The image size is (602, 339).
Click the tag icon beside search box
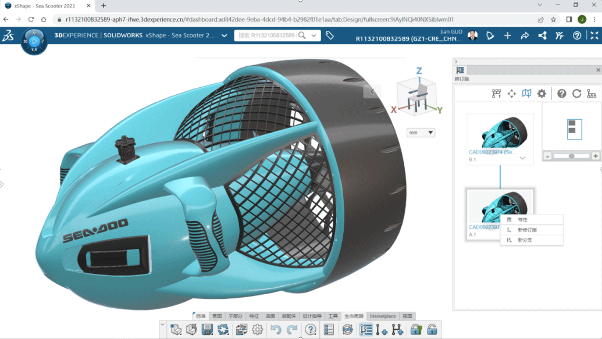pos(330,35)
